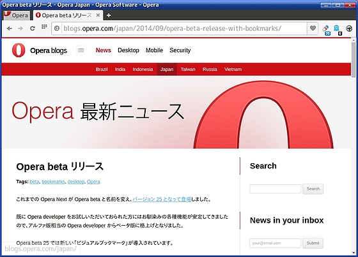Bookmark page with the heart icon

pyautogui.click(x=313, y=28)
